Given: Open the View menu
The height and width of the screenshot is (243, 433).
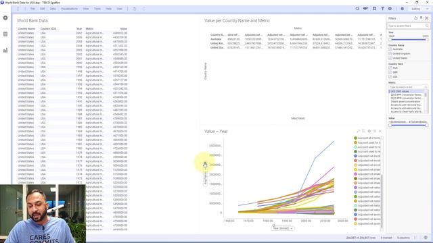Looking at the screenshot, I should (86, 9).
